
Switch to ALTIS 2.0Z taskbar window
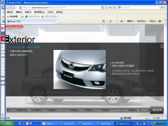pyautogui.click(x=68, y=124)
